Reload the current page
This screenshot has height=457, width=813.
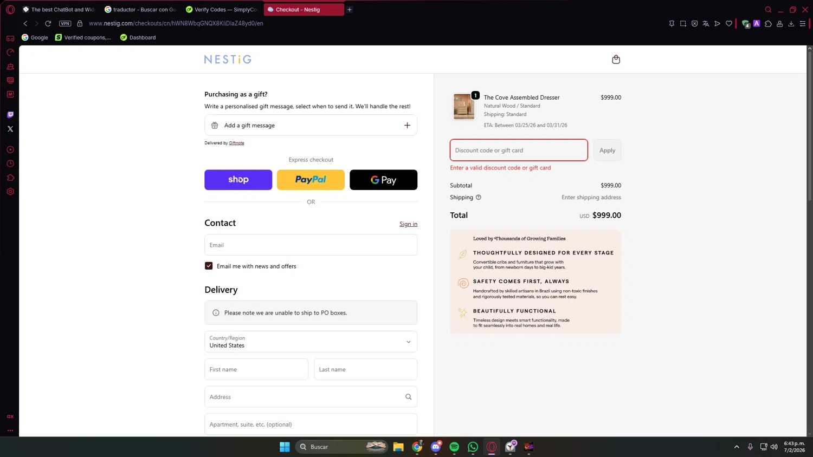pos(48,23)
